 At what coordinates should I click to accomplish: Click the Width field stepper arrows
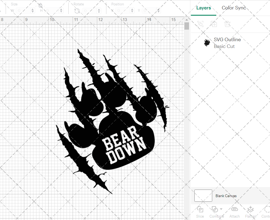[x=33, y=11]
